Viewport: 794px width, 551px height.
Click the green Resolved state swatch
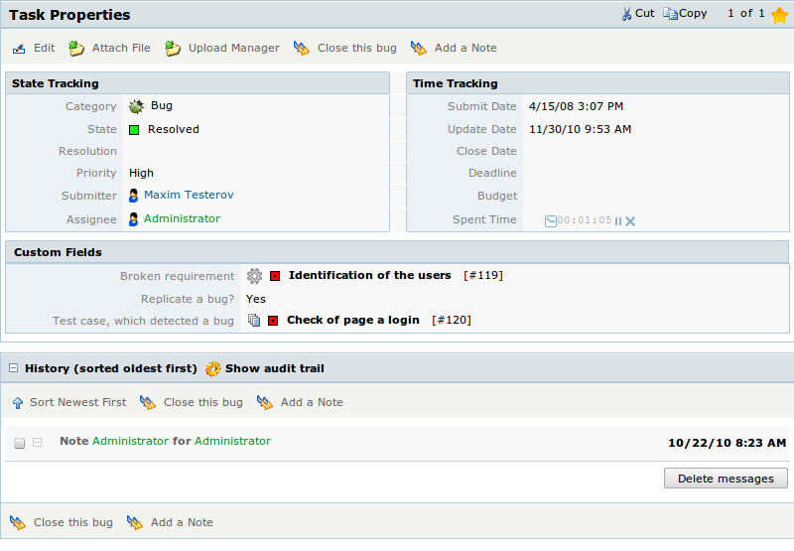[x=134, y=130]
